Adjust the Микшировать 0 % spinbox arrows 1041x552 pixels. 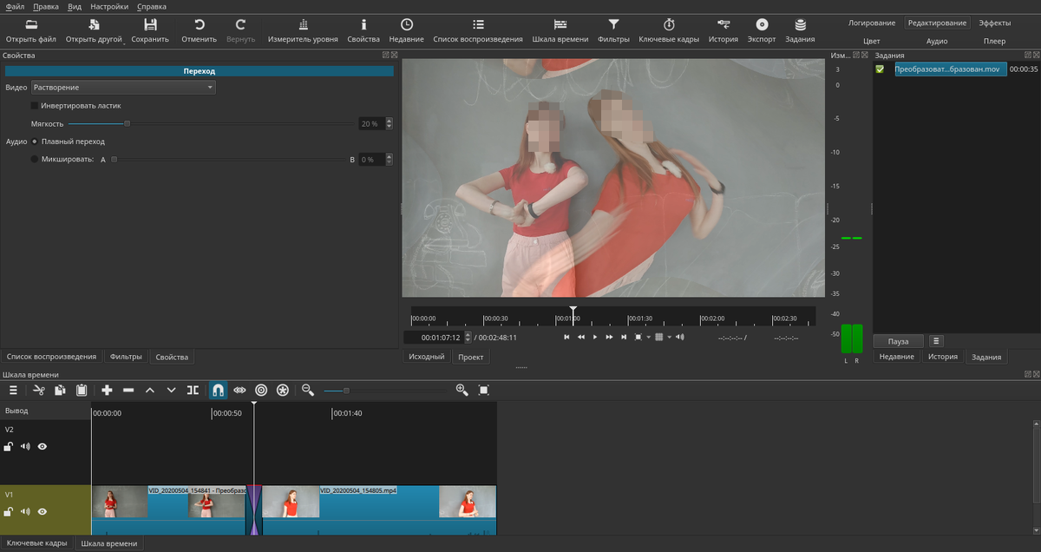click(x=389, y=160)
